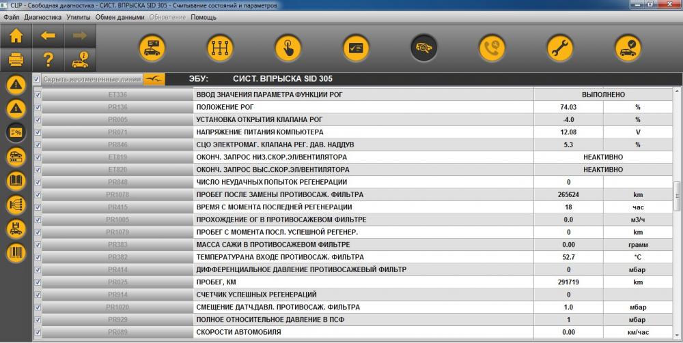Click the vertical scrollbar thumb
This screenshot has height=343, width=683.
click(x=678, y=196)
